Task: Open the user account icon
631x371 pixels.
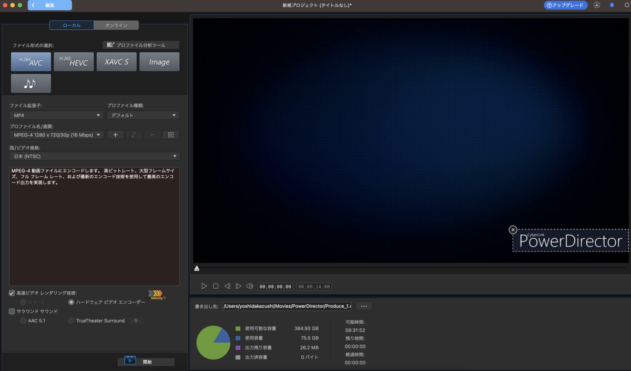Action: (597, 5)
